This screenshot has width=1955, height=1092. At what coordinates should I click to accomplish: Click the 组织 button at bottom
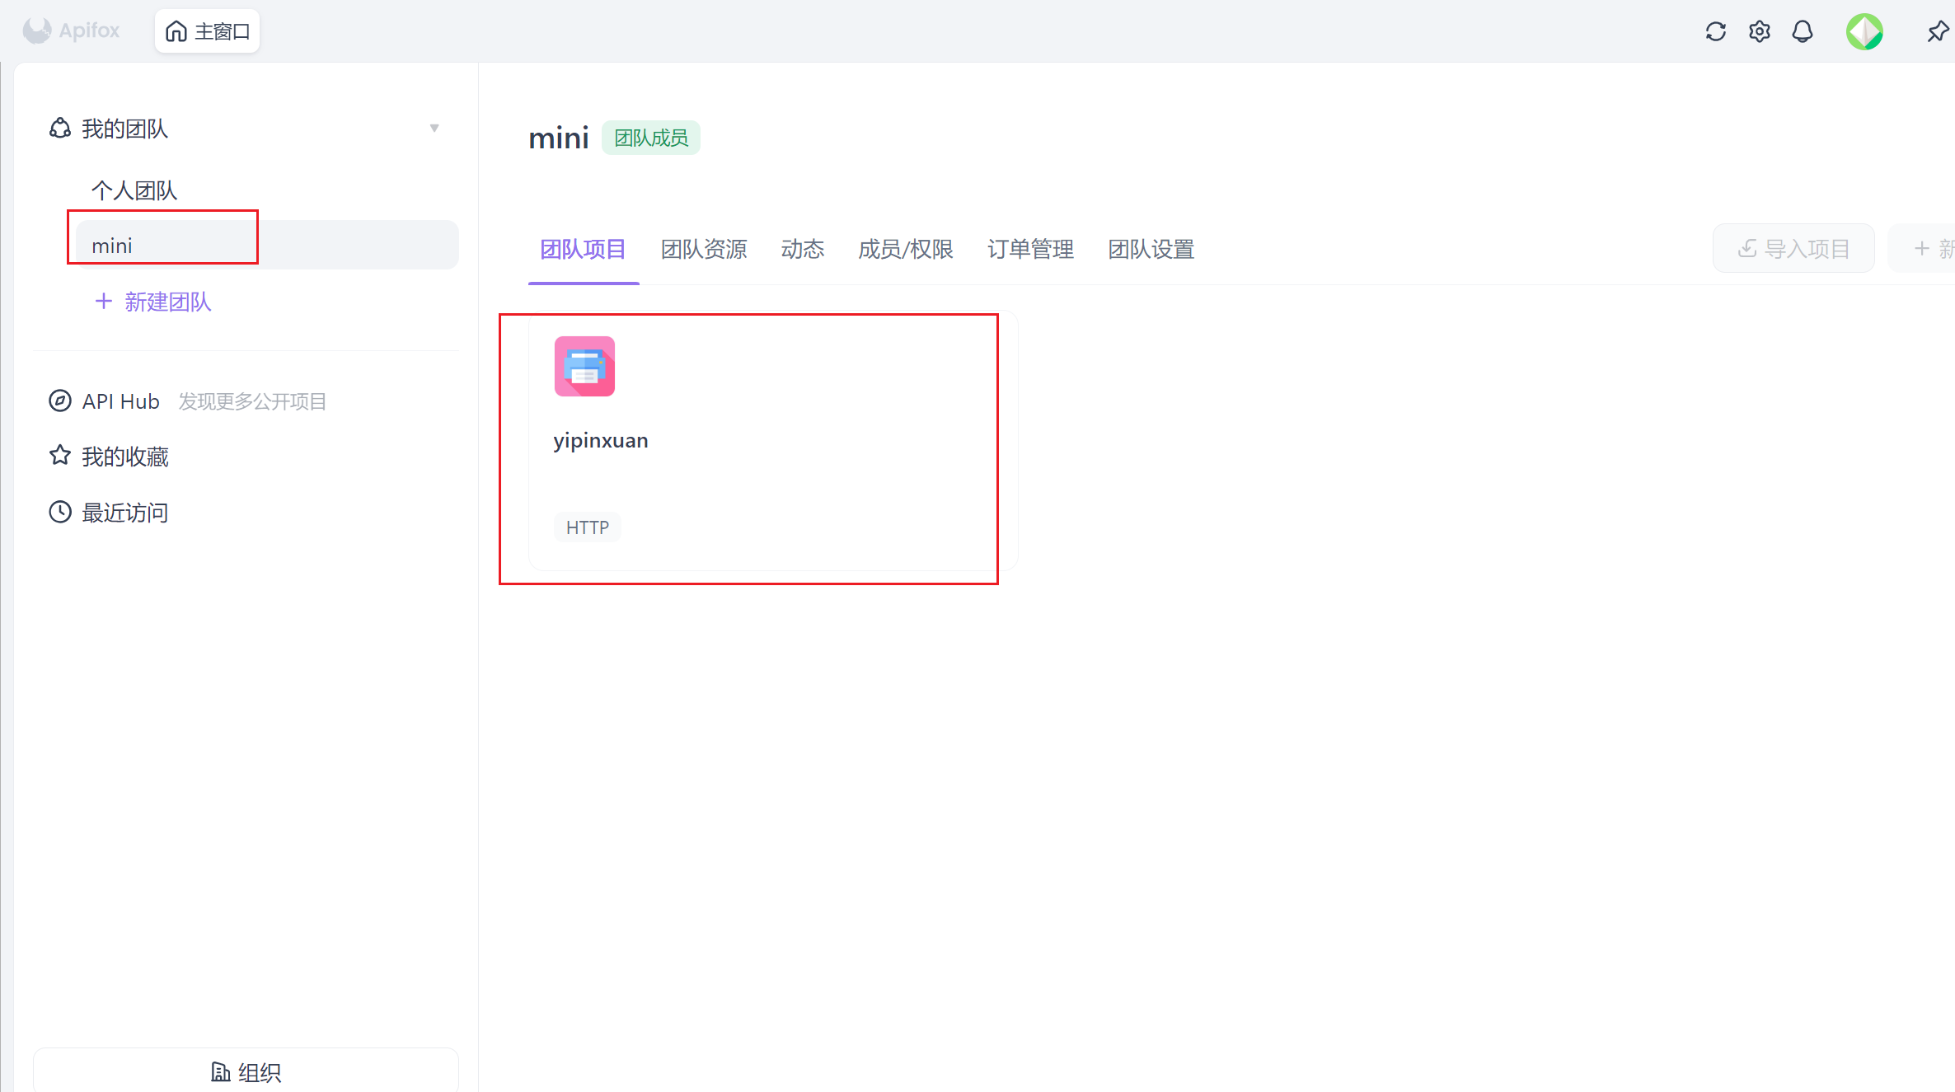tap(246, 1071)
